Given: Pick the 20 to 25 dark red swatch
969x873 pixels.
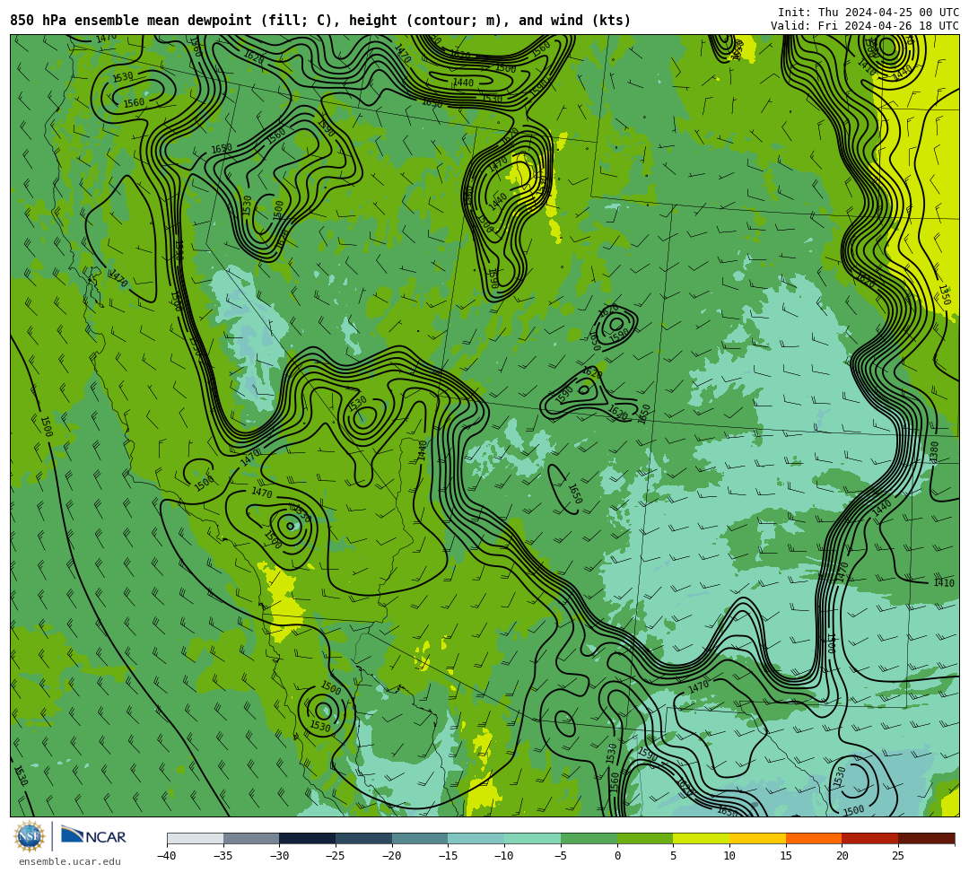Looking at the screenshot, I should pyautogui.click(x=869, y=838).
